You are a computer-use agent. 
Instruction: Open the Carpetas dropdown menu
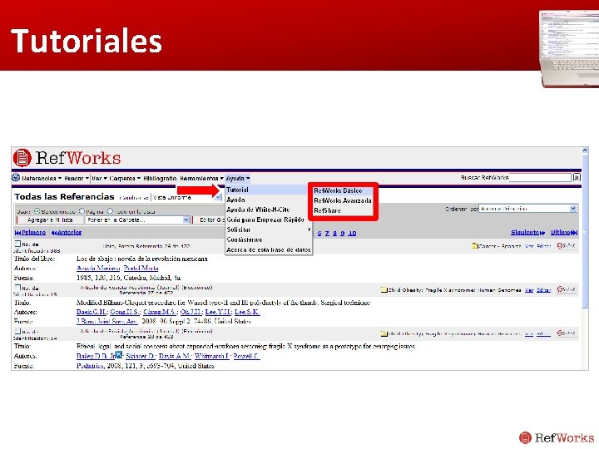click(x=125, y=178)
